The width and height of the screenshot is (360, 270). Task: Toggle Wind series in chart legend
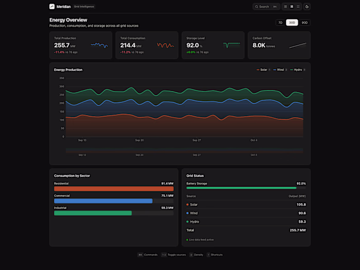coord(280,70)
